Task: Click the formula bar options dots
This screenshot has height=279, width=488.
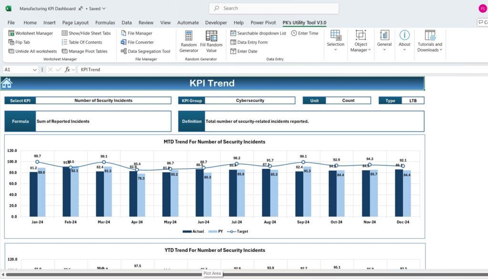Action: coord(42,70)
